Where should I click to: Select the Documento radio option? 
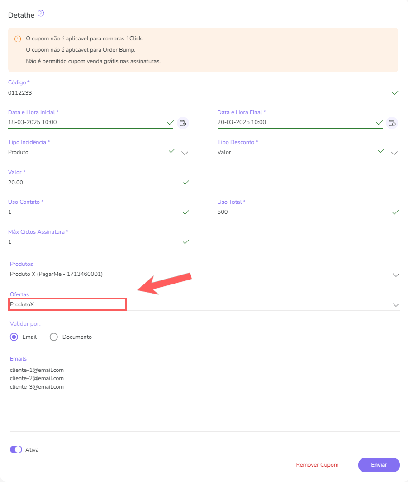tap(54, 337)
